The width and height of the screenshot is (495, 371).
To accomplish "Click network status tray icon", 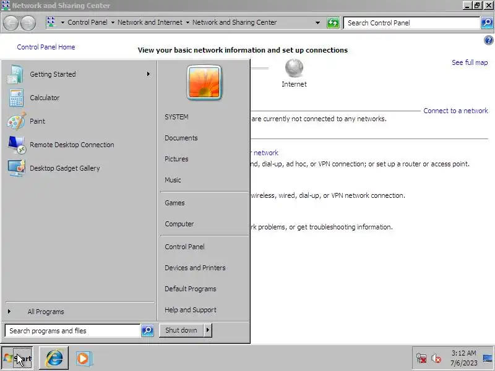I will click(421, 359).
